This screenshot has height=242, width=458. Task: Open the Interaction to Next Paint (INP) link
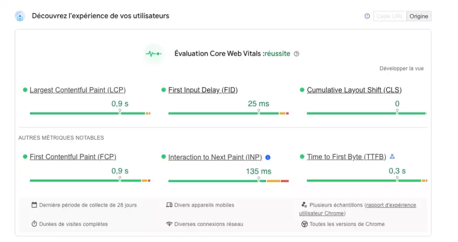tap(215, 158)
